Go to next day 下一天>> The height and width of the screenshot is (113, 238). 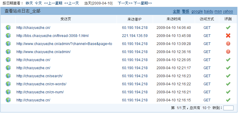[x=125, y=3]
